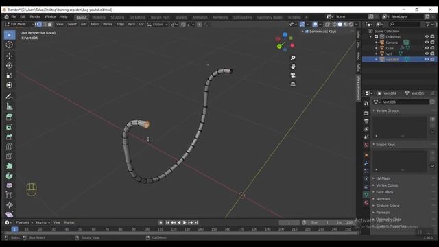Open the Vertex menu
439x247 pixels.
click(x=108, y=25)
